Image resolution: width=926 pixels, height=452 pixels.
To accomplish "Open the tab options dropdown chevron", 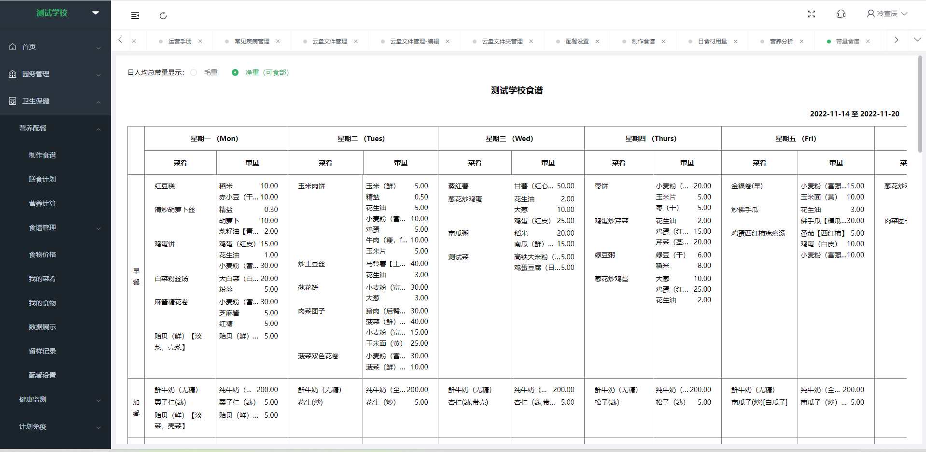I will pos(917,40).
